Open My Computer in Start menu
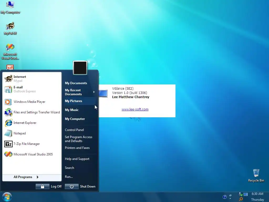Viewport: 269px width, 202px height. click(x=80, y=119)
